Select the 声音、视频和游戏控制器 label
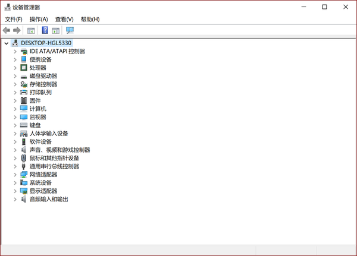The height and width of the screenshot is (256, 357). pos(59,150)
